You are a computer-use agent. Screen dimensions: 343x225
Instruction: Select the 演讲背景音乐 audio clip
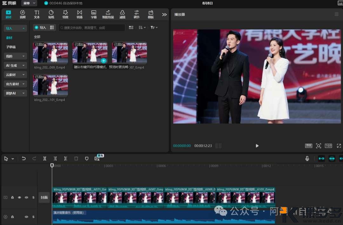[x=164, y=217]
